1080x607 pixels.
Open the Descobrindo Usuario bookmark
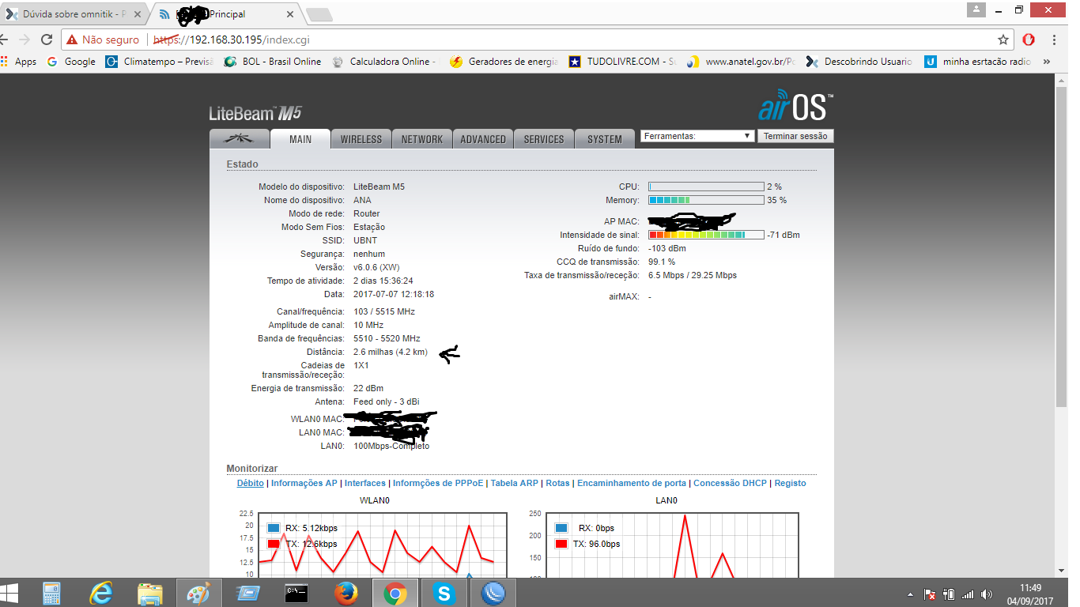tap(859, 61)
